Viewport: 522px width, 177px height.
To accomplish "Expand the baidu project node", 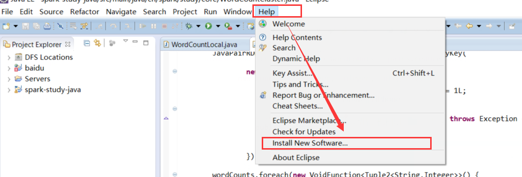I will 9,68.
